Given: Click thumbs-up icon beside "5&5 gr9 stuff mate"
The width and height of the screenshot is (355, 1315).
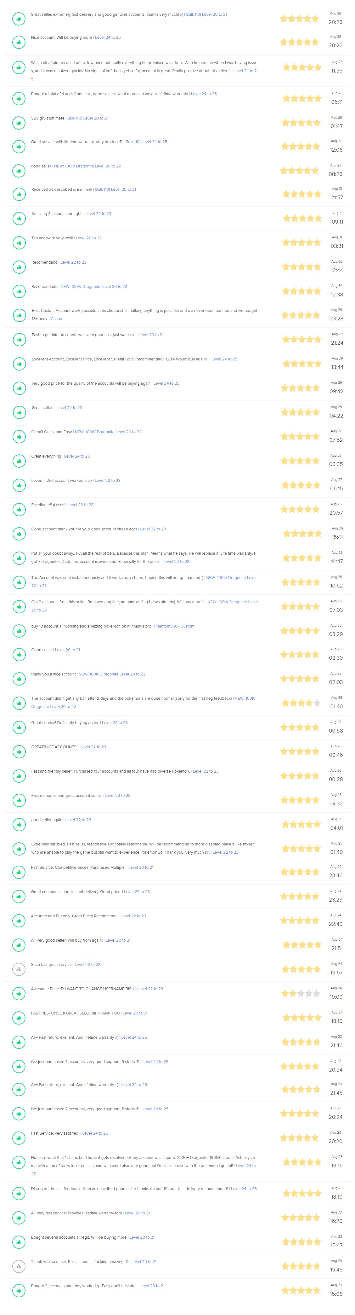Looking at the screenshot, I should (x=19, y=123).
